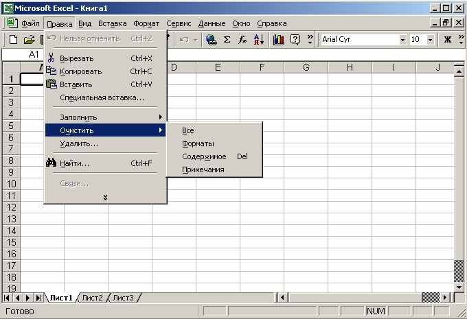Select column G header
The width and height of the screenshot is (467, 319).
click(x=306, y=67)
